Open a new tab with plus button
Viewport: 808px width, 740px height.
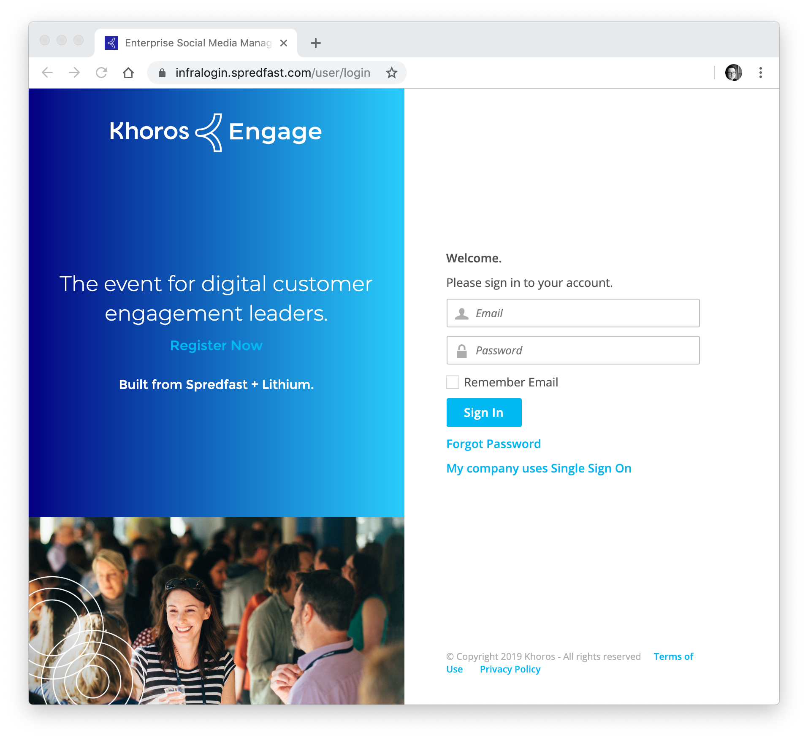tap(316, 43)
